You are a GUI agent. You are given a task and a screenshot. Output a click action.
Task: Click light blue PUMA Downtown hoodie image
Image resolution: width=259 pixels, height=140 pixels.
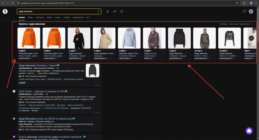129,38
